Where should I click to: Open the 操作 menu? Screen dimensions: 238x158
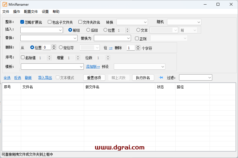pos(17,12)
